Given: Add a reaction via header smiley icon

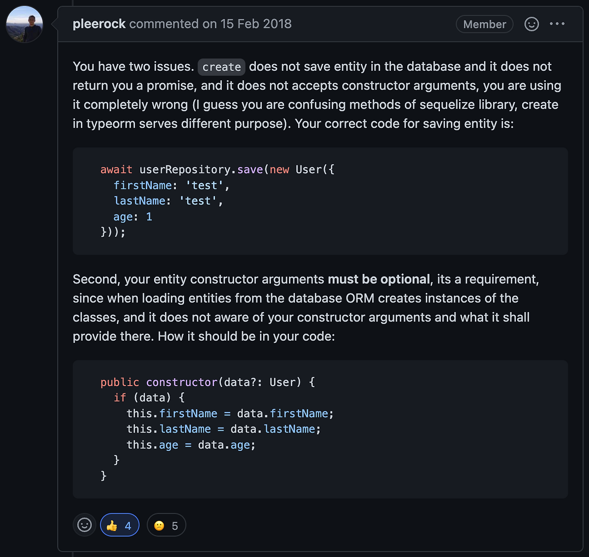Looking at the screenshot, I should coord(531,24).
